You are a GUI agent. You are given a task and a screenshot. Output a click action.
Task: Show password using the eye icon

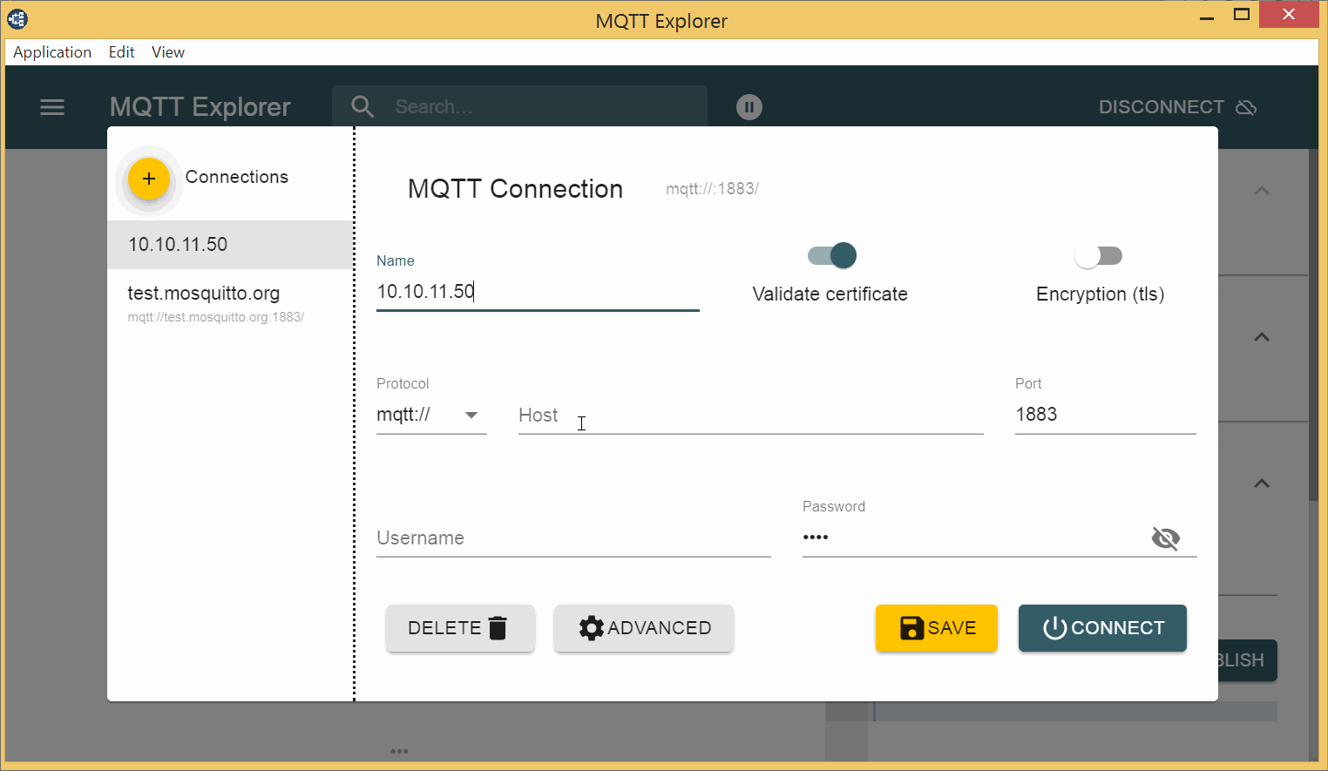click(x=1165, y=538)
